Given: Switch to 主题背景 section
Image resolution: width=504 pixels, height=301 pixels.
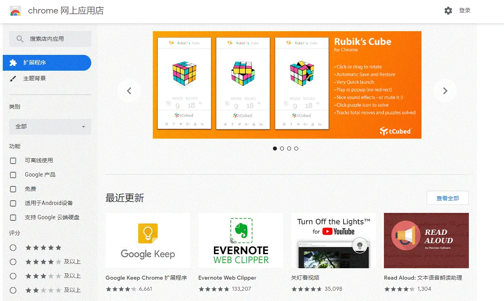Looking at the screenshot, I should coord(34,78).
